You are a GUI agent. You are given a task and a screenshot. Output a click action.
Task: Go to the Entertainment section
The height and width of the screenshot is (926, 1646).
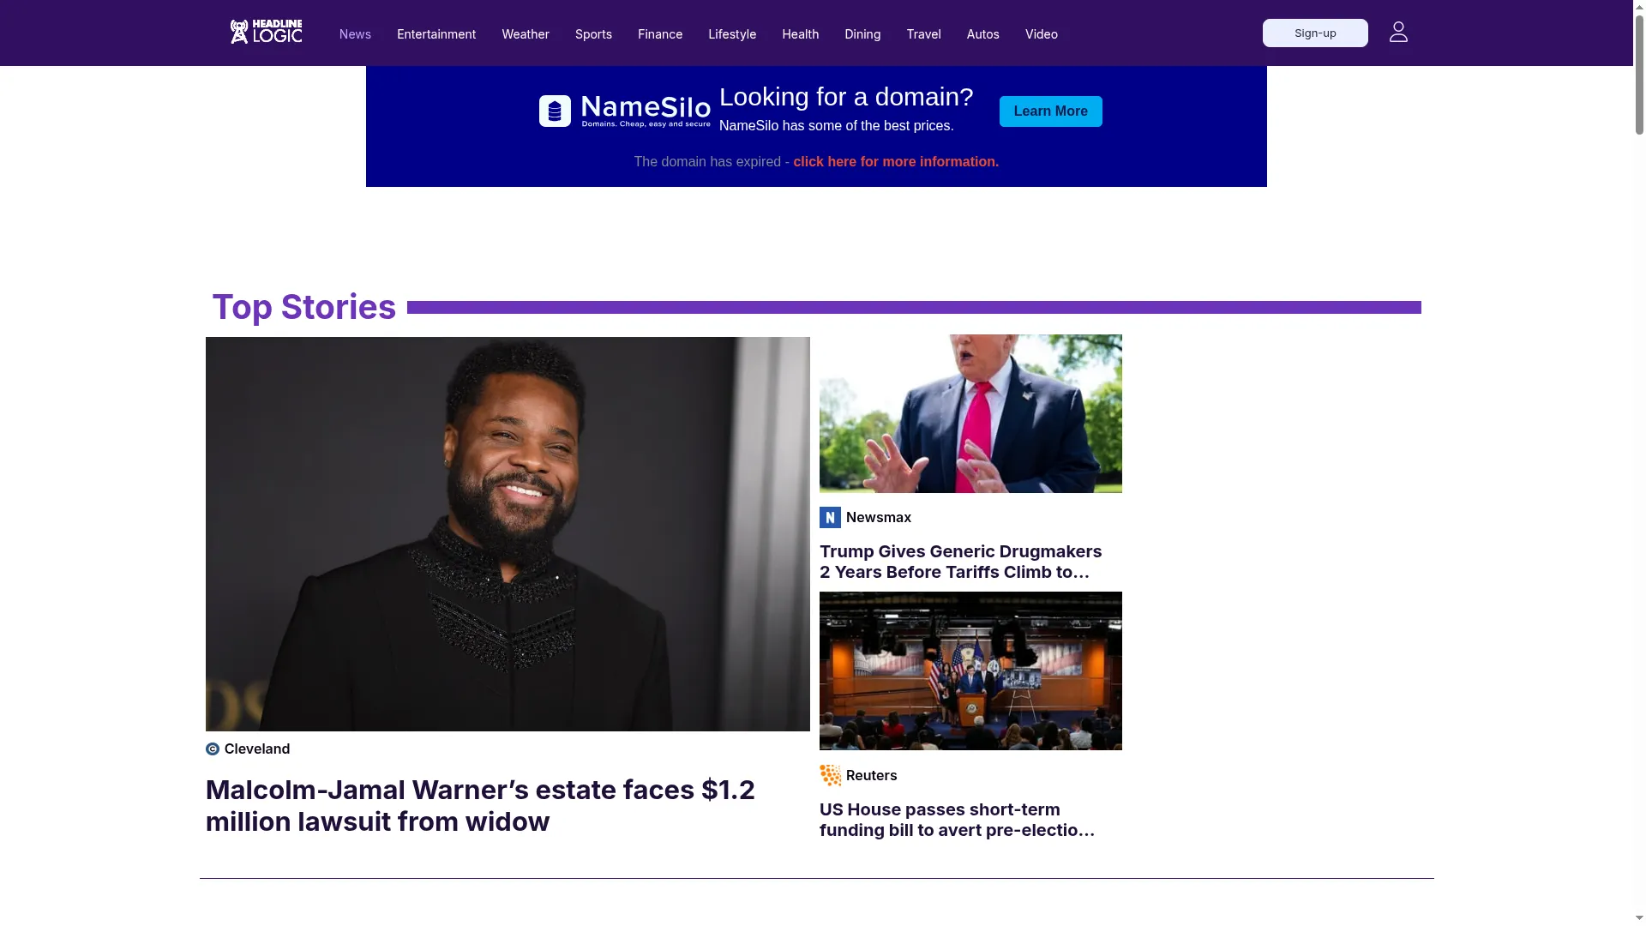436,34
